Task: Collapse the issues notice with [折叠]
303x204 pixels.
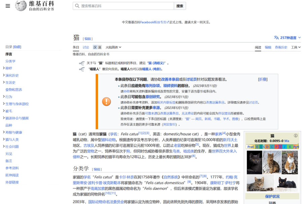Action: click(263, 79)
